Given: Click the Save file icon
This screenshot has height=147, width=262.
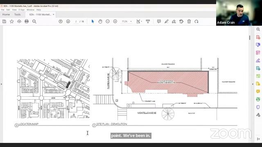Looking at the screenshot, I should pyautogui.click(x=4, y=21).
